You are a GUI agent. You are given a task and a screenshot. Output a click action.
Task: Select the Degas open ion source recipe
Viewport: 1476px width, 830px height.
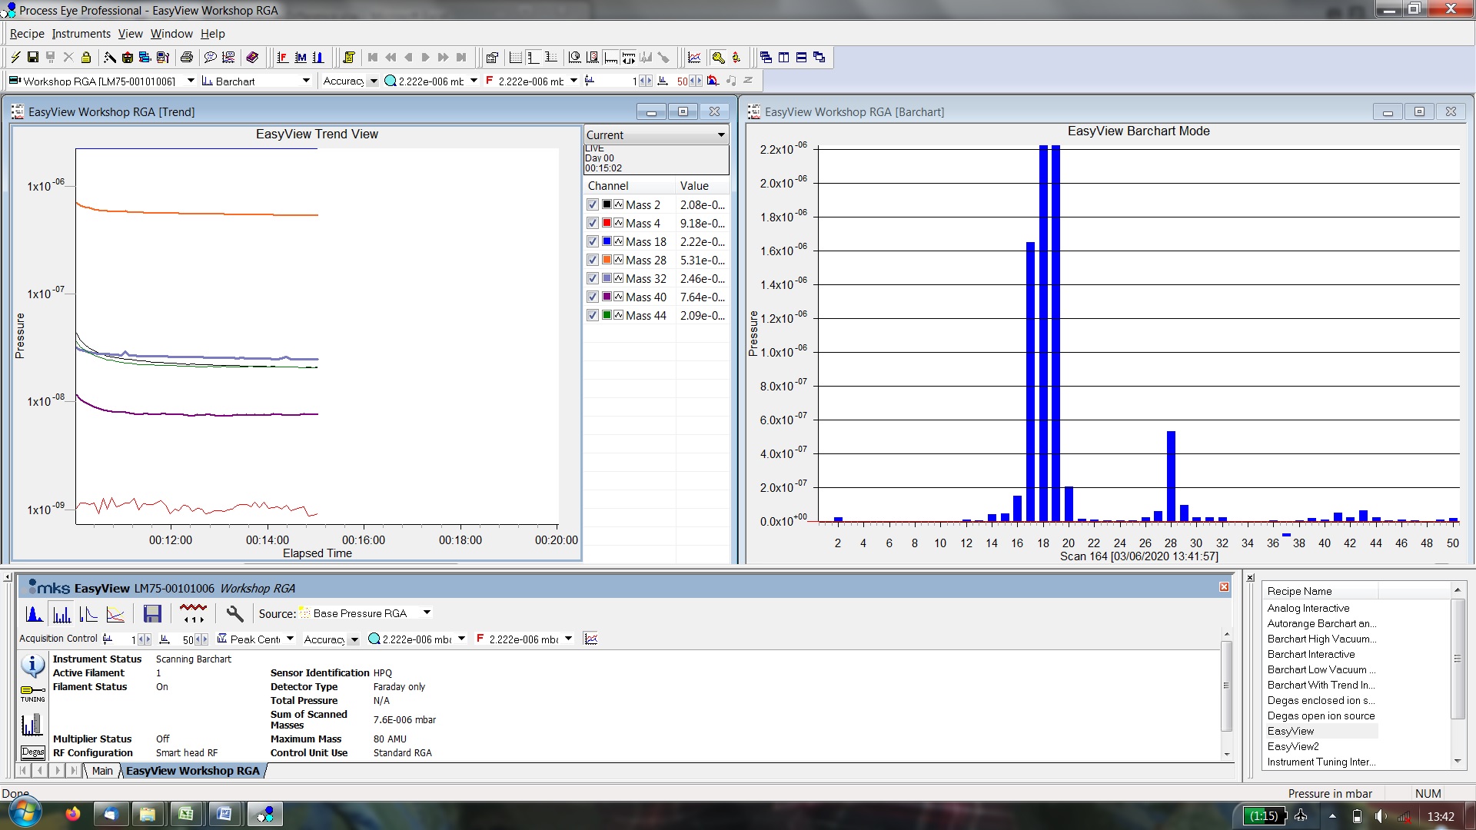[x=1320, y=715]
